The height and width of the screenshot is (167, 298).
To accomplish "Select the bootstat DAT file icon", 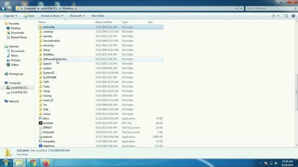I will click(x=41, y=123).
